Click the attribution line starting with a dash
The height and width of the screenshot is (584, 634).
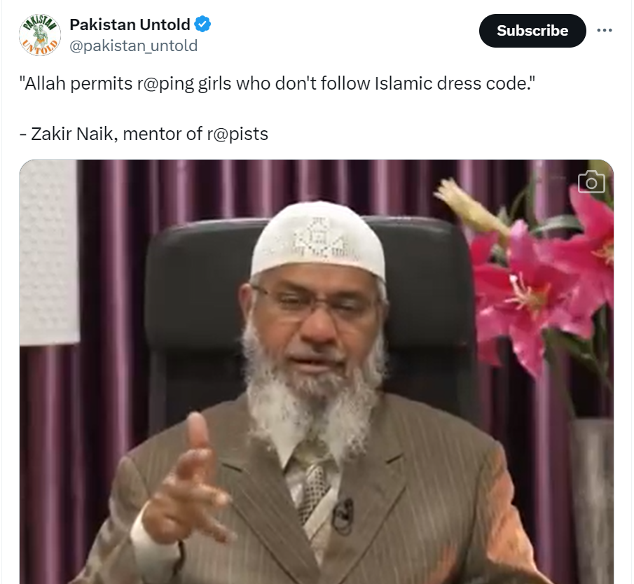click(x=144, y=134)
